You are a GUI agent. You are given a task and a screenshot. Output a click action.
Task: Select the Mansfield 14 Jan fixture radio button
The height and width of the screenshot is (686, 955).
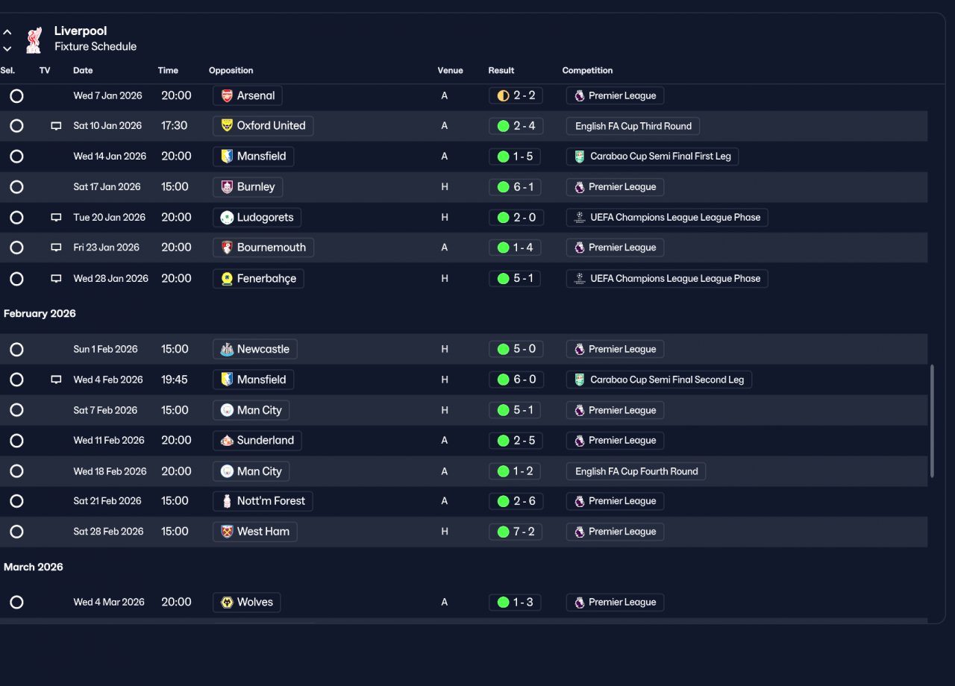tap(16, 157)
